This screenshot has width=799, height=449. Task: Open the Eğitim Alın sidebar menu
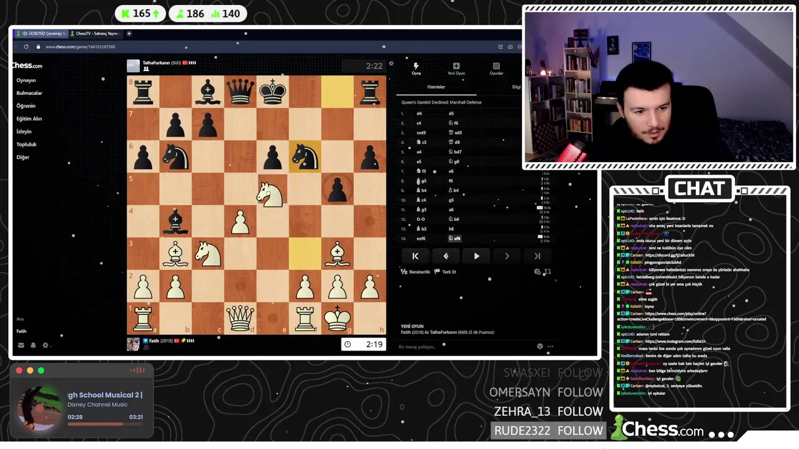(29, 118)
